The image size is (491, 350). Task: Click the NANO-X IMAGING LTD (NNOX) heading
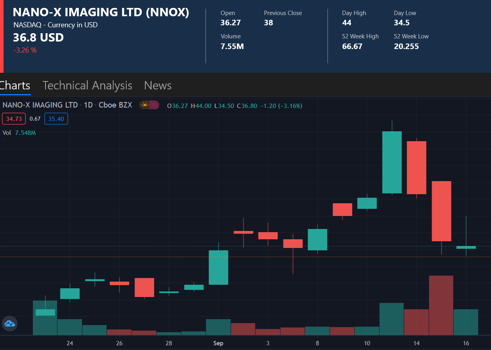click(x=101, y=12)
